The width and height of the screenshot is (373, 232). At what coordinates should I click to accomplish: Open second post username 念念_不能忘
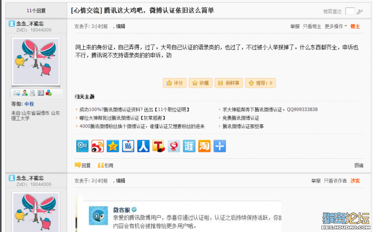[x=30, y=178]
